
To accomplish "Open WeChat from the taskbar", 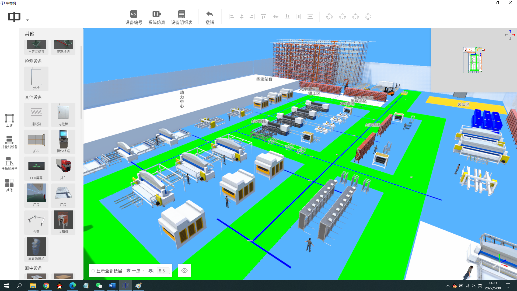I will (99, 286).
